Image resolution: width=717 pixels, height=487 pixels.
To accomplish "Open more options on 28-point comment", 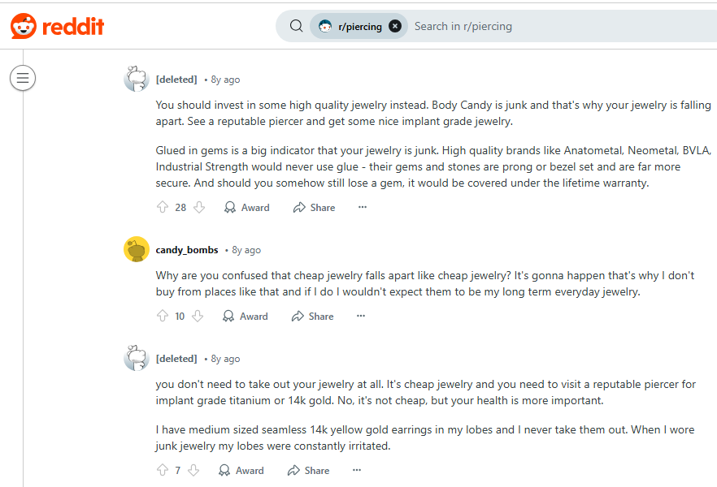I will click(363, 207).
